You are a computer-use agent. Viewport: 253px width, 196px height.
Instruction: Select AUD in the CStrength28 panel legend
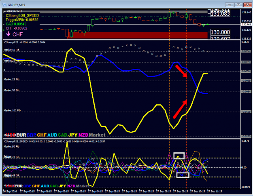tap(52, 135)
